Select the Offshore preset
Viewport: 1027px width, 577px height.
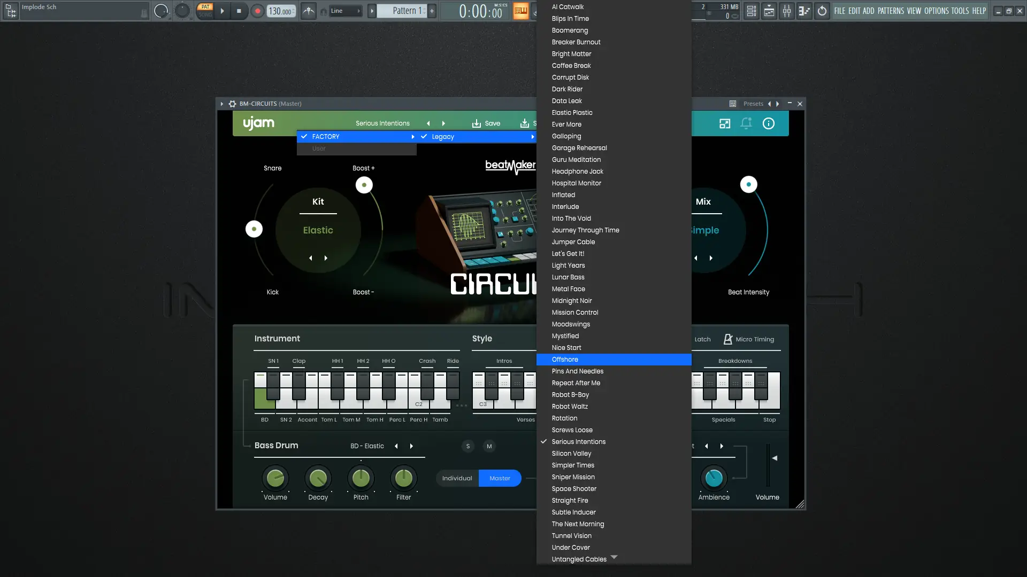point(565,360)
